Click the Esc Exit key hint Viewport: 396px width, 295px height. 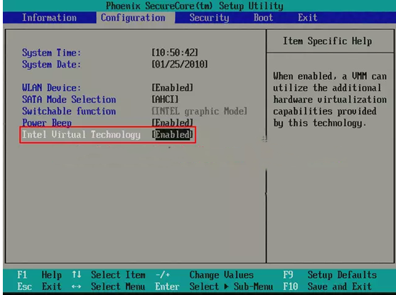coord(39,286)
